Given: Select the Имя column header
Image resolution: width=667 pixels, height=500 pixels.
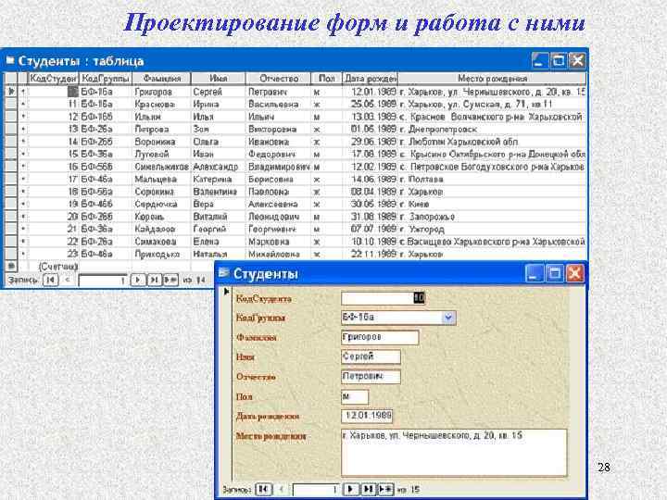Looking at the screenshot, I should 219,78.
